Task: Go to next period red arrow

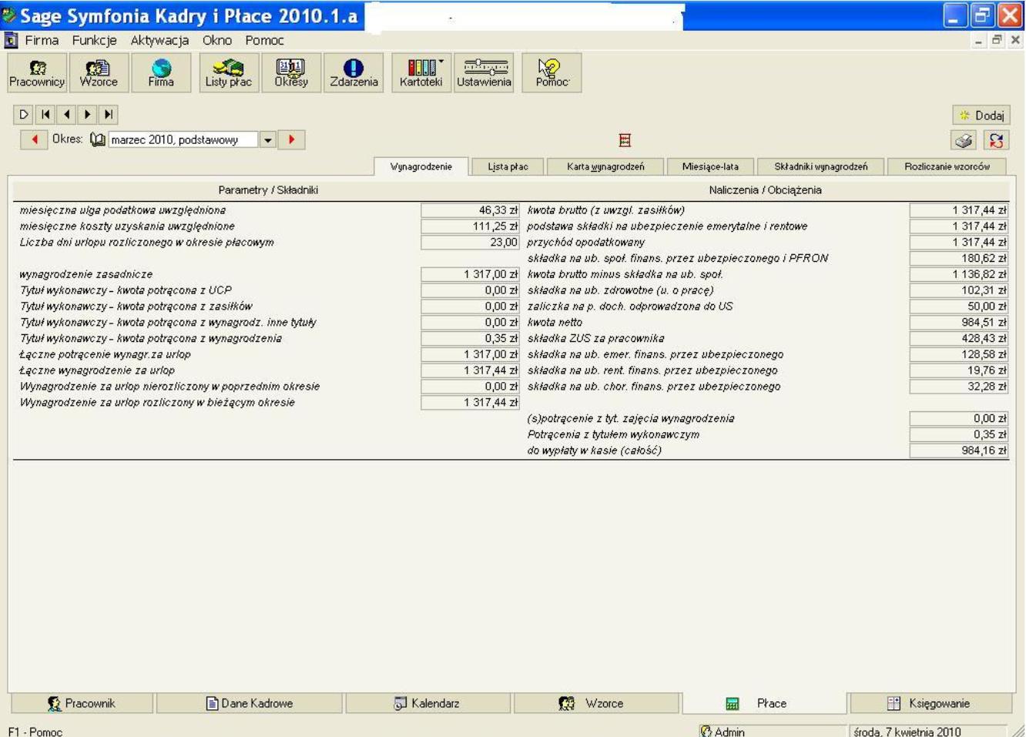Action: (291, 139)
